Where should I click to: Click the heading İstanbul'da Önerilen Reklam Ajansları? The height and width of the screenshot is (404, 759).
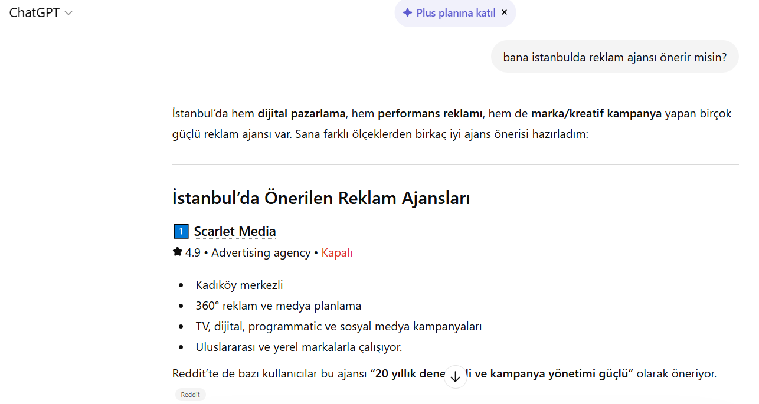tap(321, 198)
